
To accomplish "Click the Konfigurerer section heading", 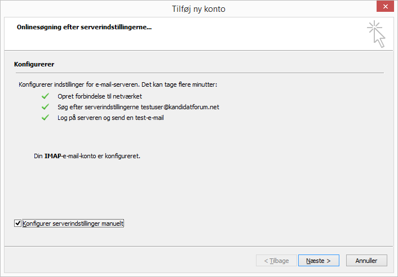I will pyautogui.click(x=34, y=64).
